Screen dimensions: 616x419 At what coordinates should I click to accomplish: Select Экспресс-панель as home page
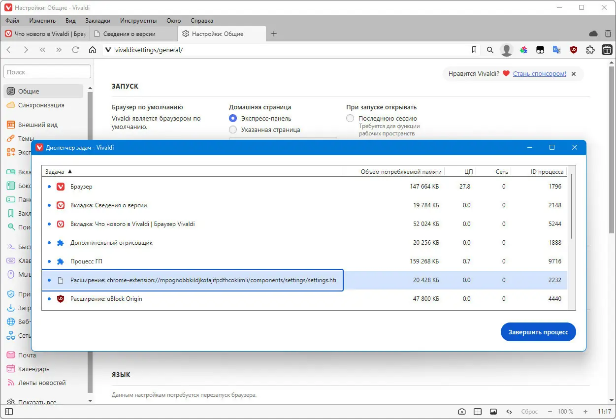[x=233, y=118]
